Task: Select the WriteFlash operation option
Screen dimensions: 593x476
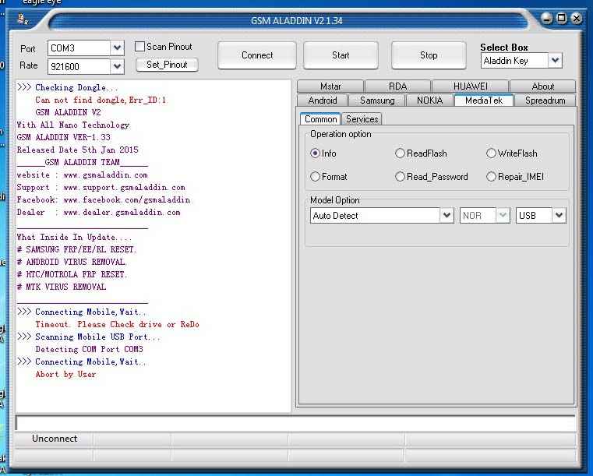Action: [491, 153]
